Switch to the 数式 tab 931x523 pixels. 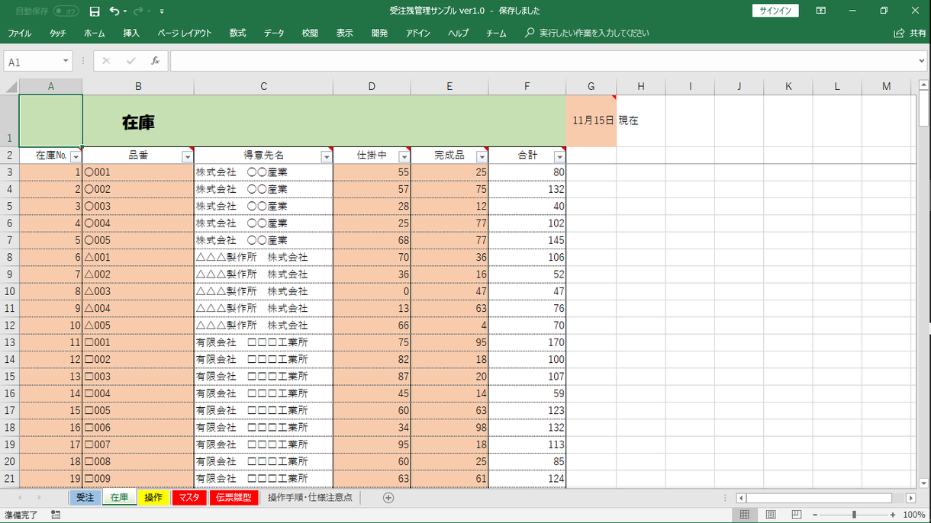click(x=237, y=34)
